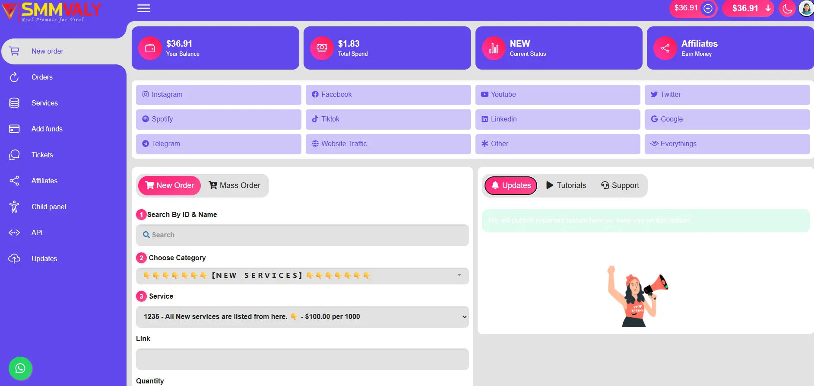Open the user profile avatar
The image size is (814, 386).
806,8
